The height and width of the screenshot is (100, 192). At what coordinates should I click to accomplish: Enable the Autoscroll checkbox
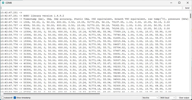(x=3, y=98)
